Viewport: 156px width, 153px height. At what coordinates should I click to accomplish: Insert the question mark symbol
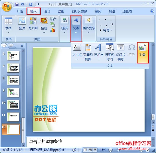[112, 25]
